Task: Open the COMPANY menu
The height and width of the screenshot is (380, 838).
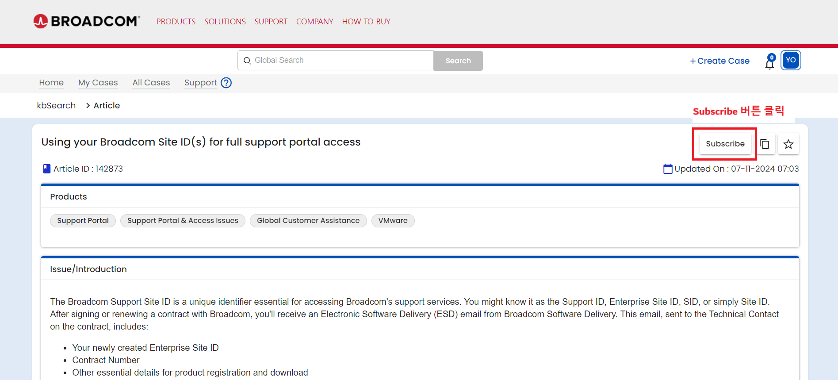Action: [x=314, y=22]
